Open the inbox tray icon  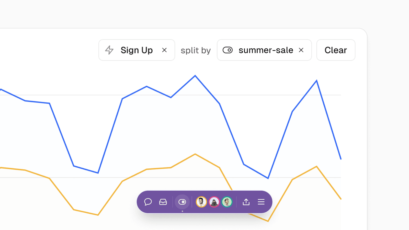tap(163, 202)
